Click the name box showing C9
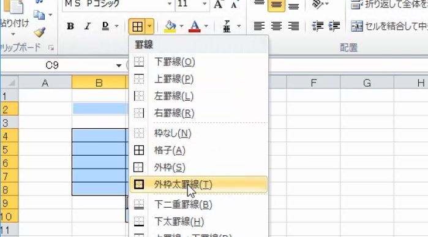The height and width of the screenshot is (237, 428). 52,65
